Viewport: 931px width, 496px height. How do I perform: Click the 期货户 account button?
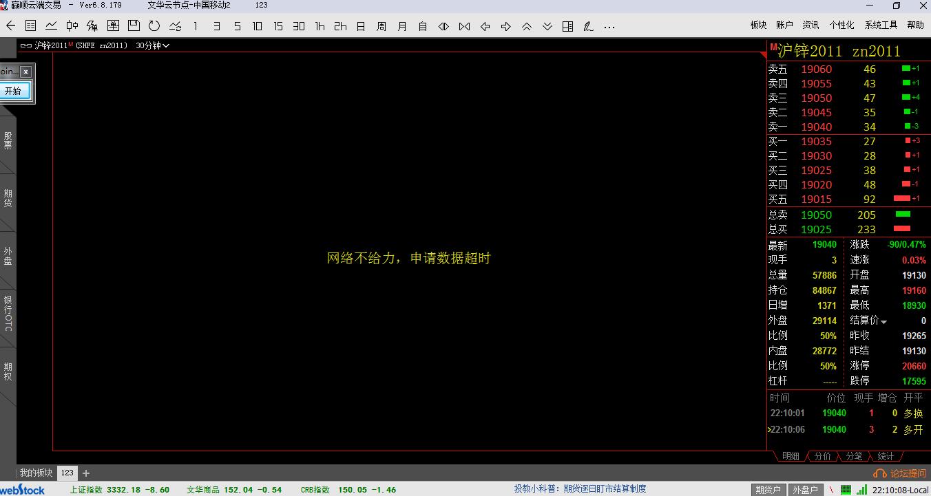pyautogui.click(x=768, y=490)
